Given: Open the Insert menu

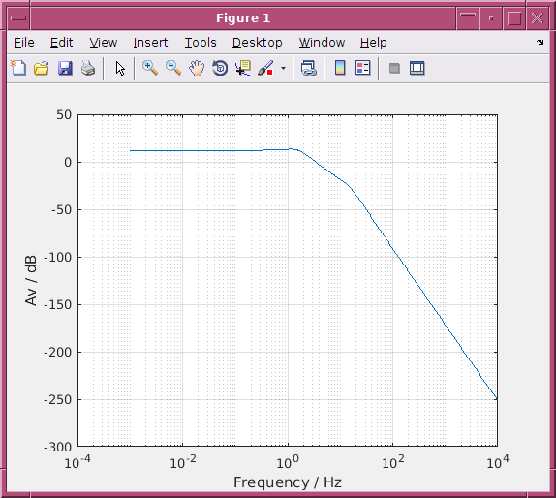Looking at the screenshot, I should coord(150,43).
